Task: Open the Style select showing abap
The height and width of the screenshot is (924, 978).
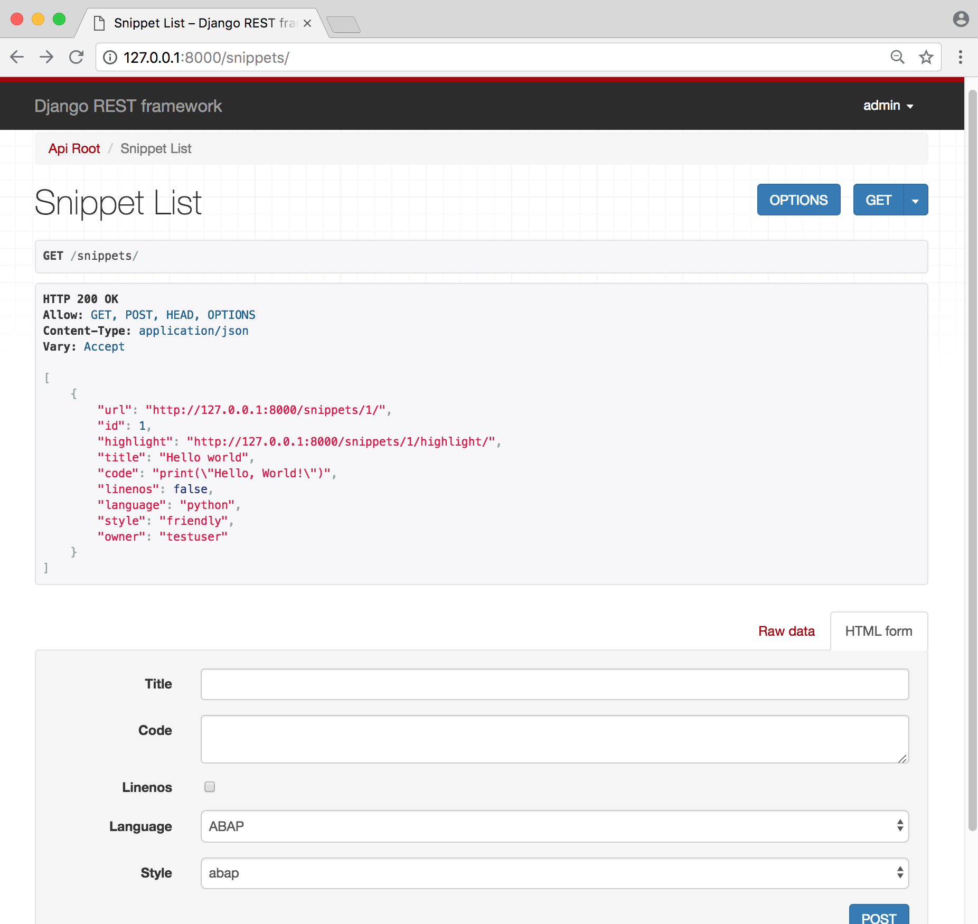Action: click(x=554, y=873)
